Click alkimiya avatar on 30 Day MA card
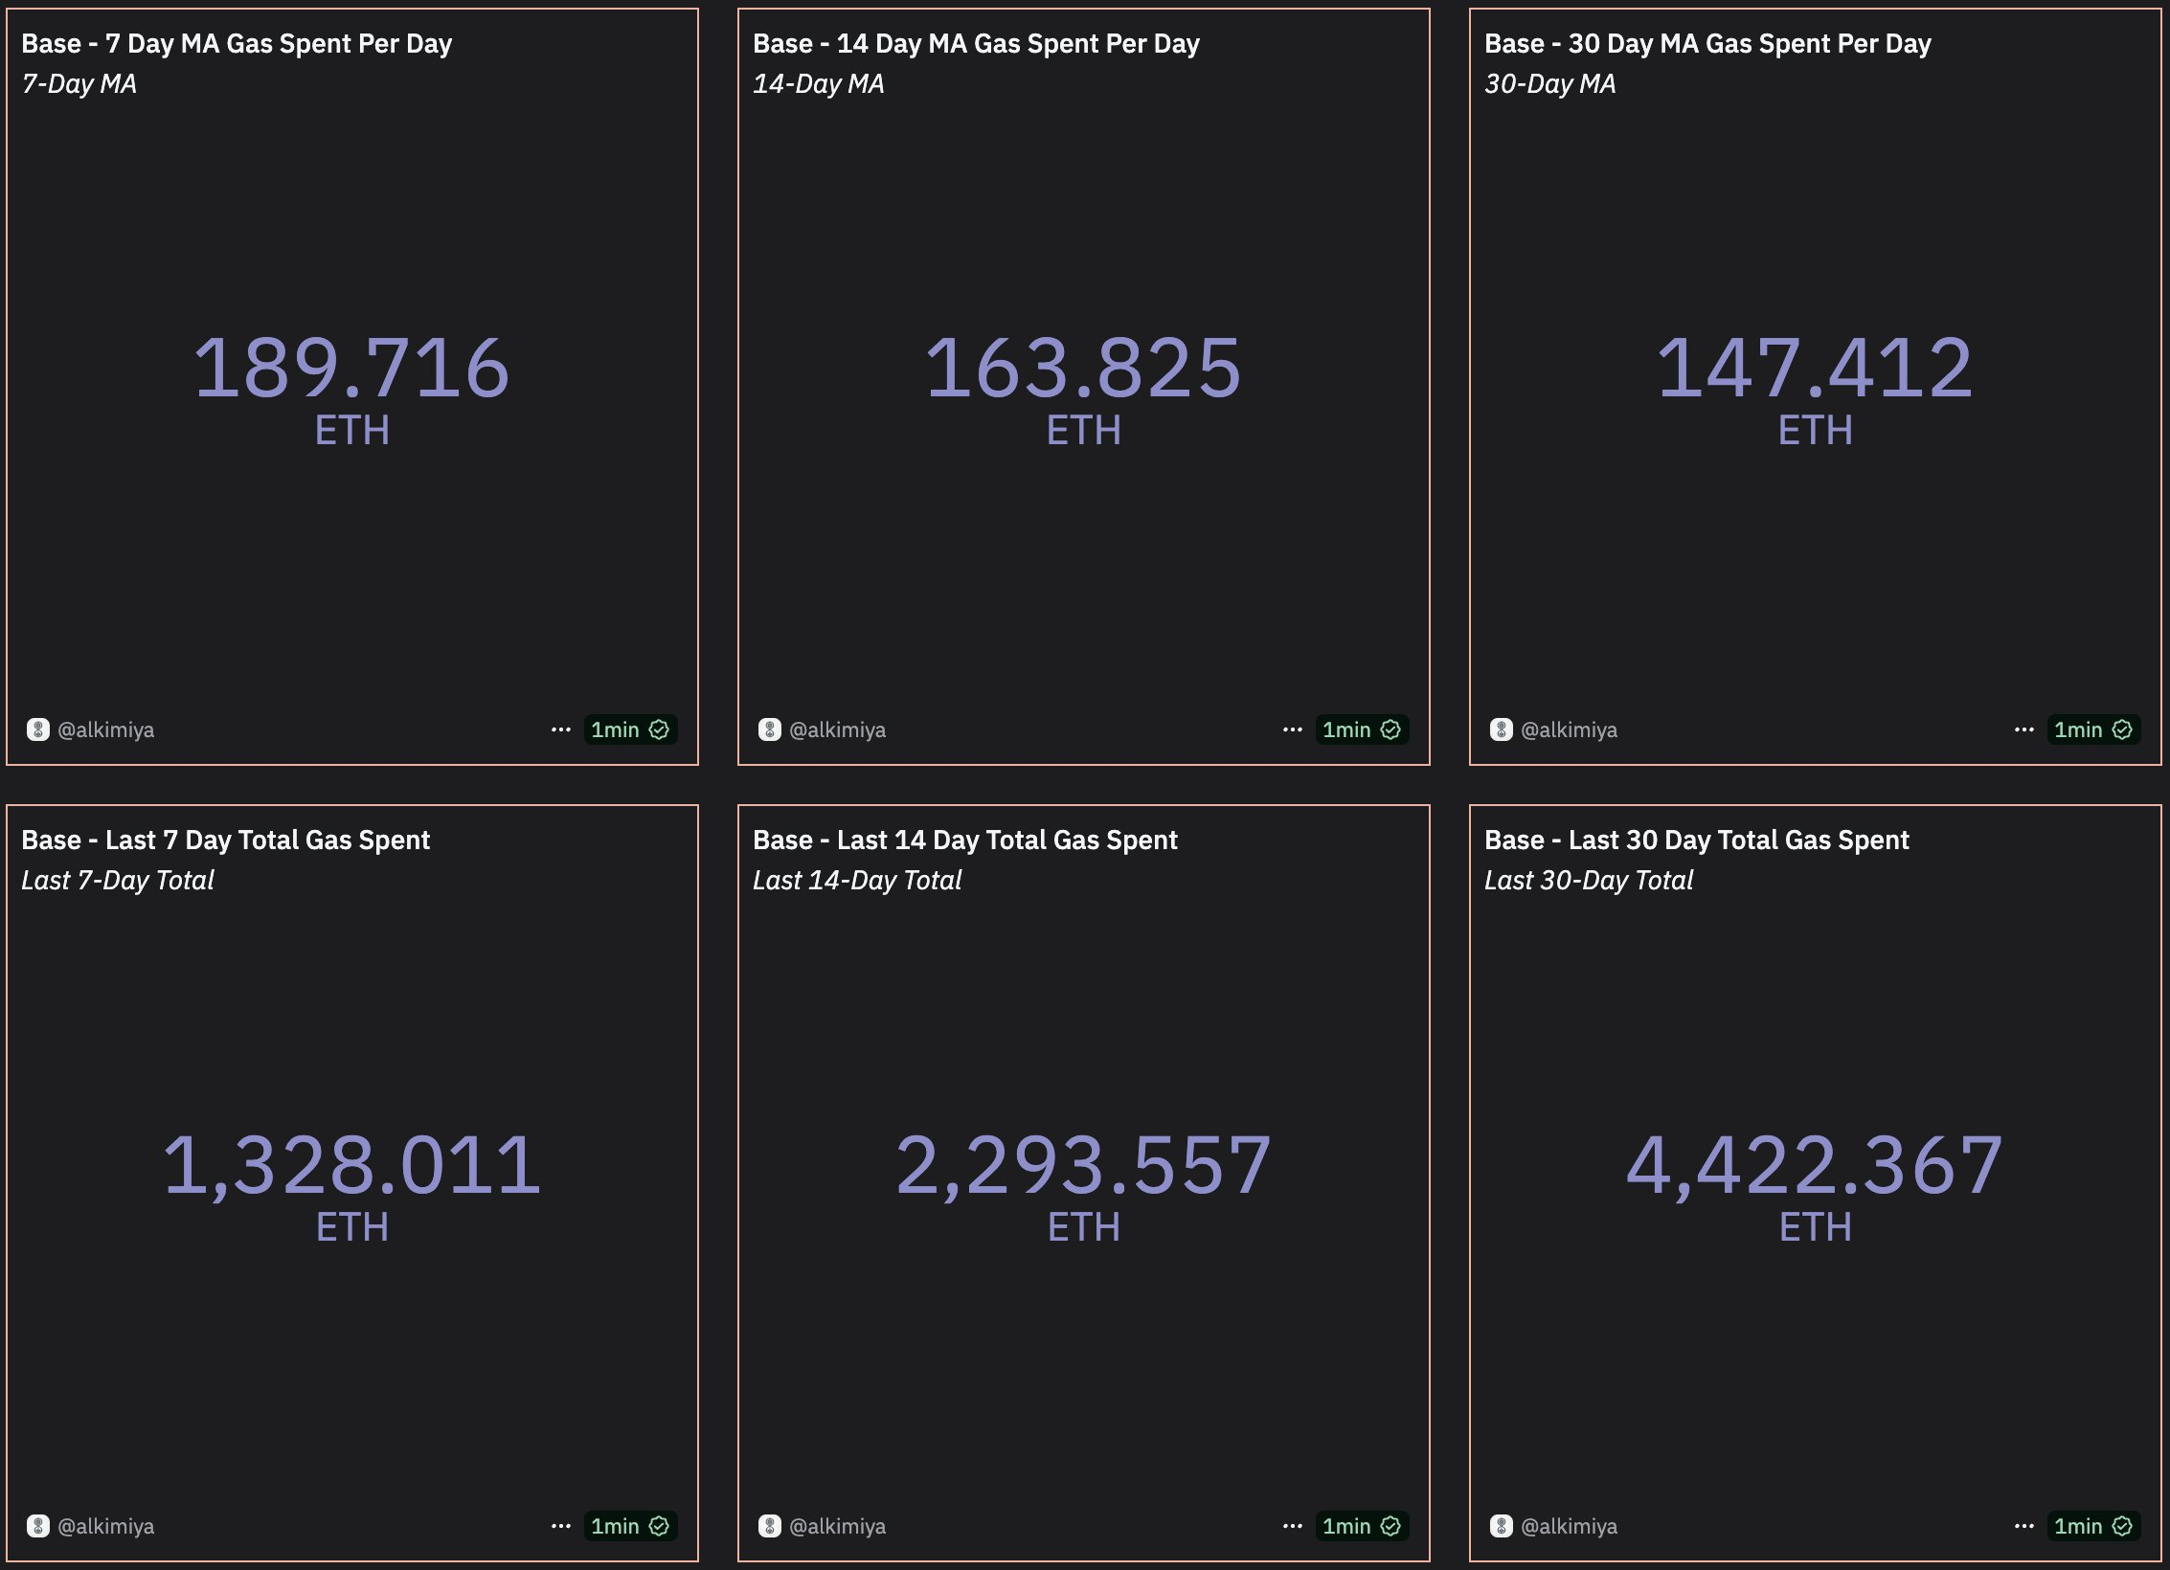2170x1570 pixels. coord(1502,729)
